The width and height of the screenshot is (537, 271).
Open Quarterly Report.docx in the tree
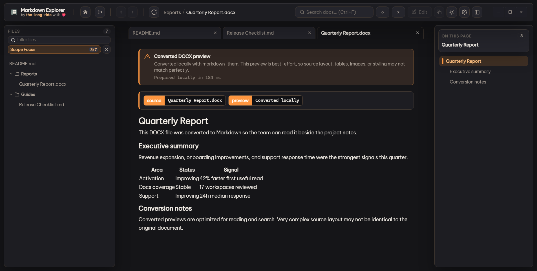(x=43, y=84)
